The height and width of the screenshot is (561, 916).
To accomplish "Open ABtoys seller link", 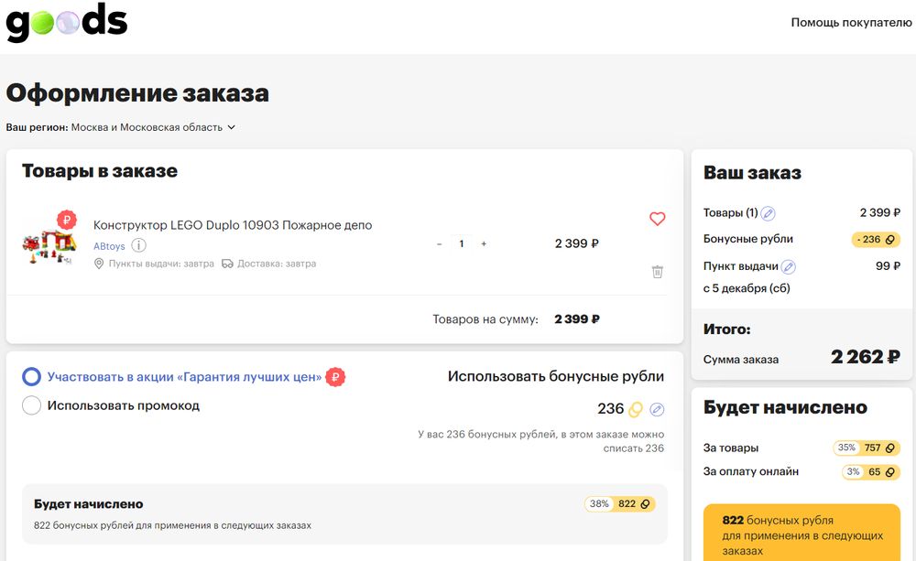I will tap(109, 246).
